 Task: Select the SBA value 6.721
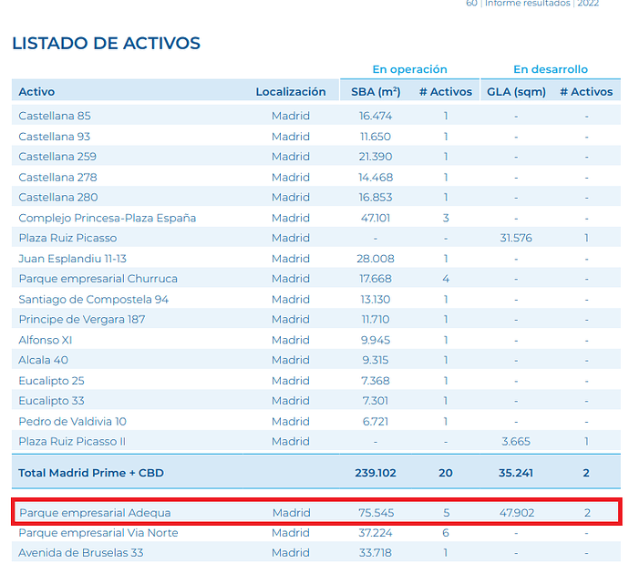pos(376,422)
